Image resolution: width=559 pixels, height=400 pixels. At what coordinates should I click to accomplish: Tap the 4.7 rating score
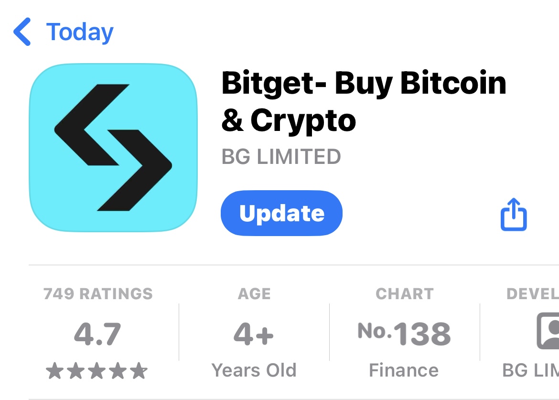pos(97,334)
